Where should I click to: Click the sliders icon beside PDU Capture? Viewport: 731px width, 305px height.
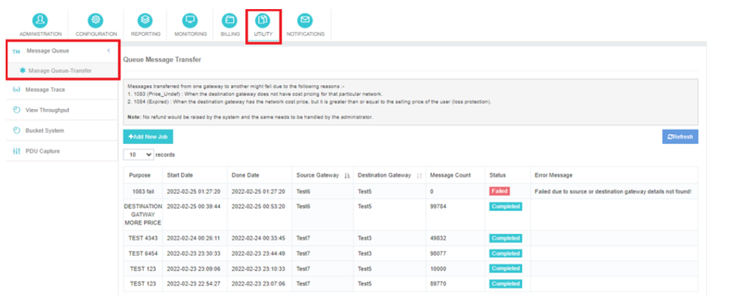click(x=16, y=151)
